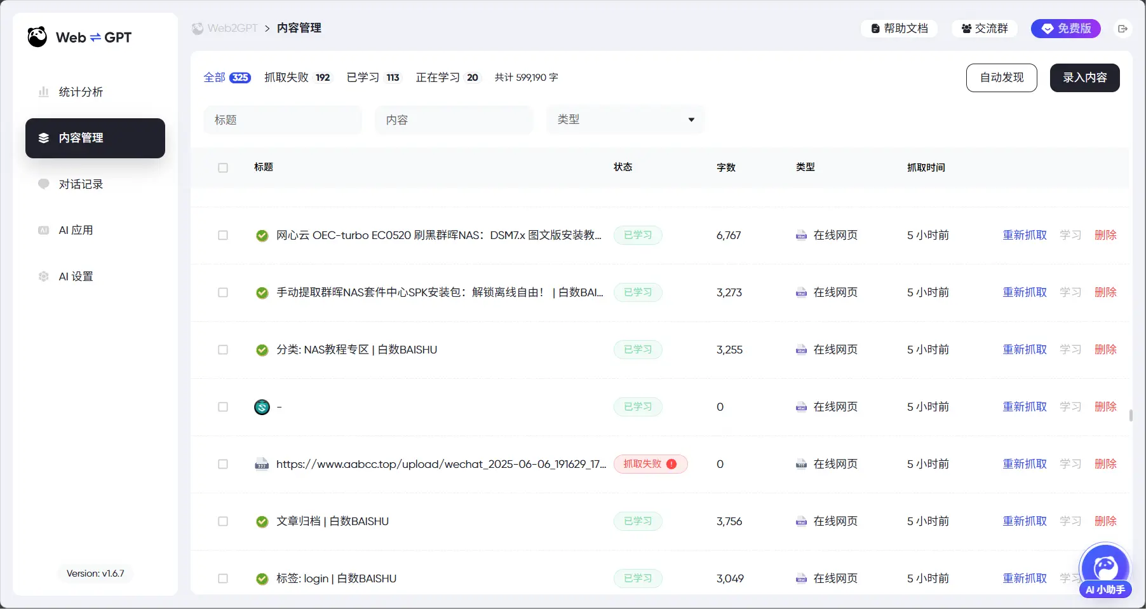Click the vertical scrollbar thumb on right

1131,415
